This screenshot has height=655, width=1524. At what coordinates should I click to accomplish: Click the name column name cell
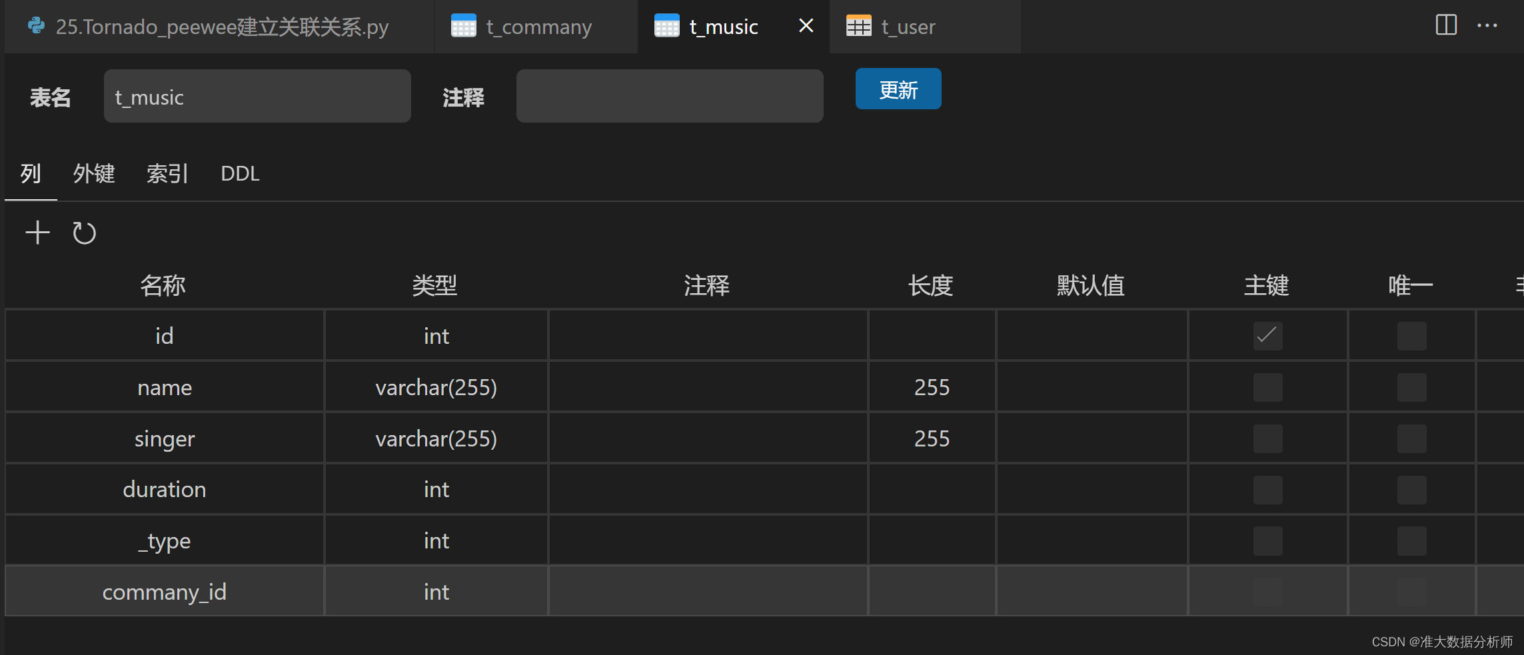(165, 387)
